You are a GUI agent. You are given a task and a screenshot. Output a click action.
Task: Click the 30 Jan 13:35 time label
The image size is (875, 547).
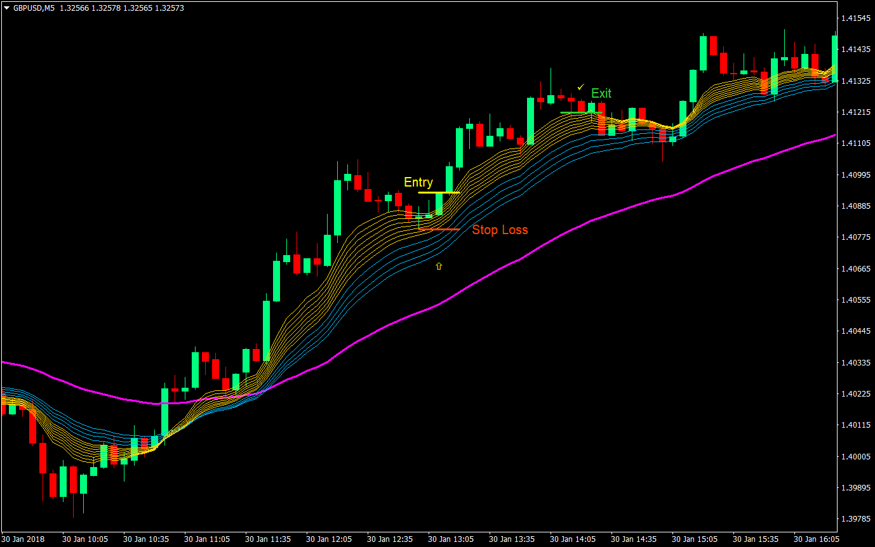tap(512, 539)
